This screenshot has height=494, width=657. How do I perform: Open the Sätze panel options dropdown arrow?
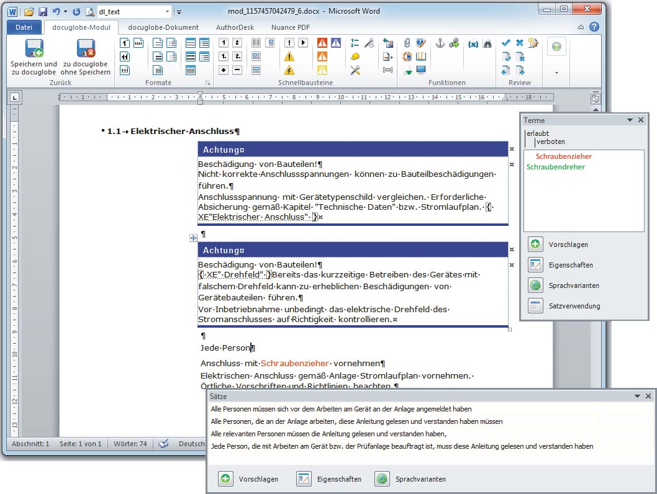pyautogui.click(x=637, y=396)
